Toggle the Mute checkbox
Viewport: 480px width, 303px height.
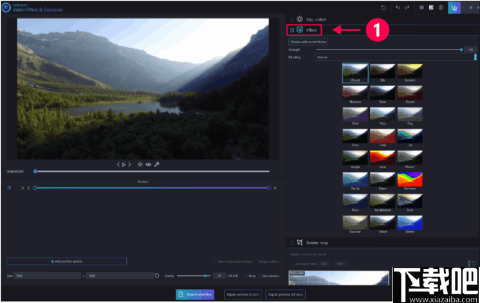246,276
